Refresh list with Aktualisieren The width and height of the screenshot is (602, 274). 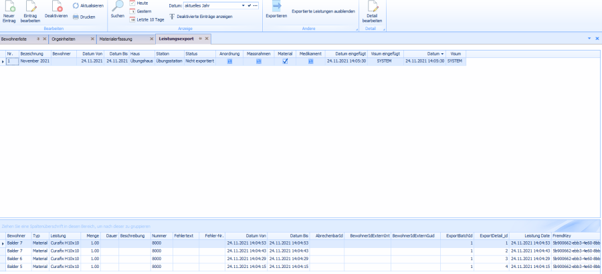pyautogui.click(x=88, y=6)
